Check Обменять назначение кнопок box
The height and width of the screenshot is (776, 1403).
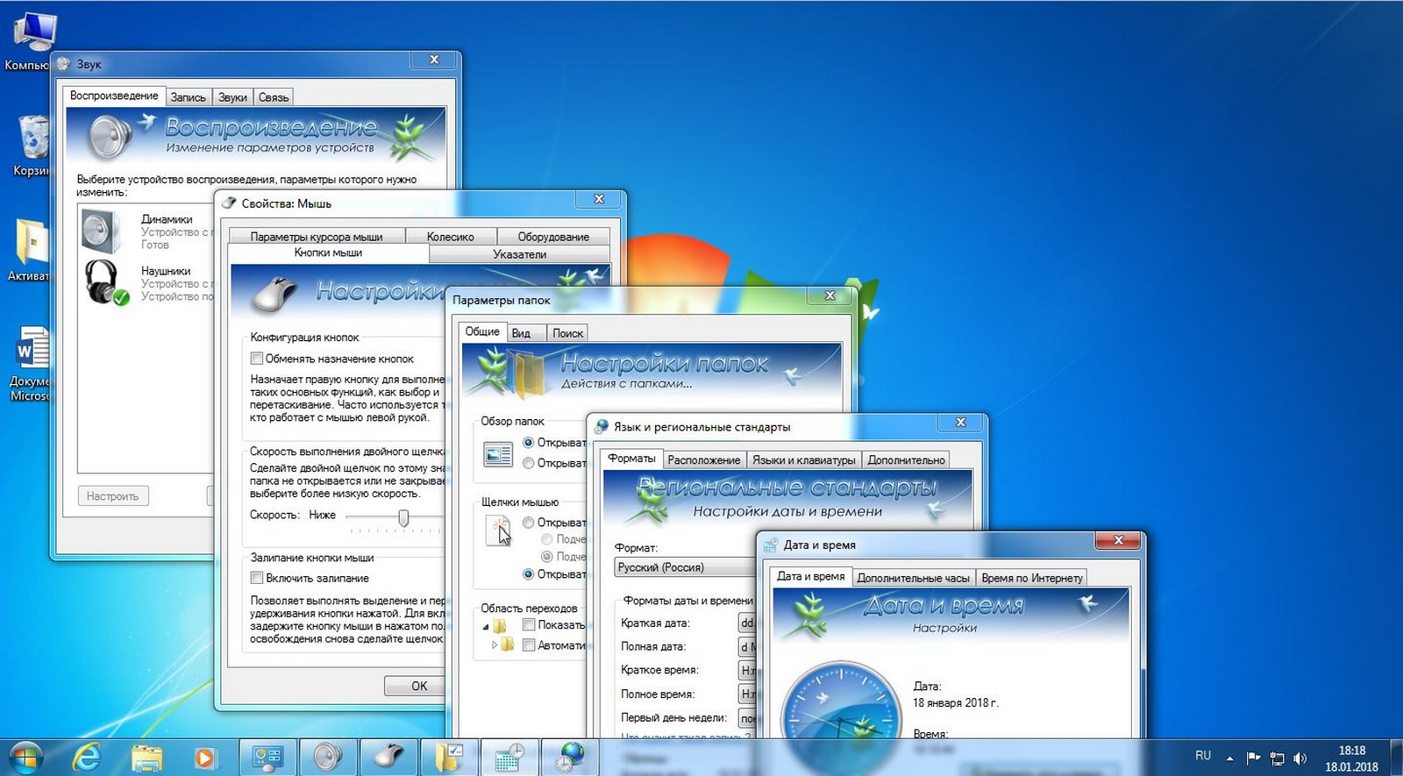[x=257, y=359]
